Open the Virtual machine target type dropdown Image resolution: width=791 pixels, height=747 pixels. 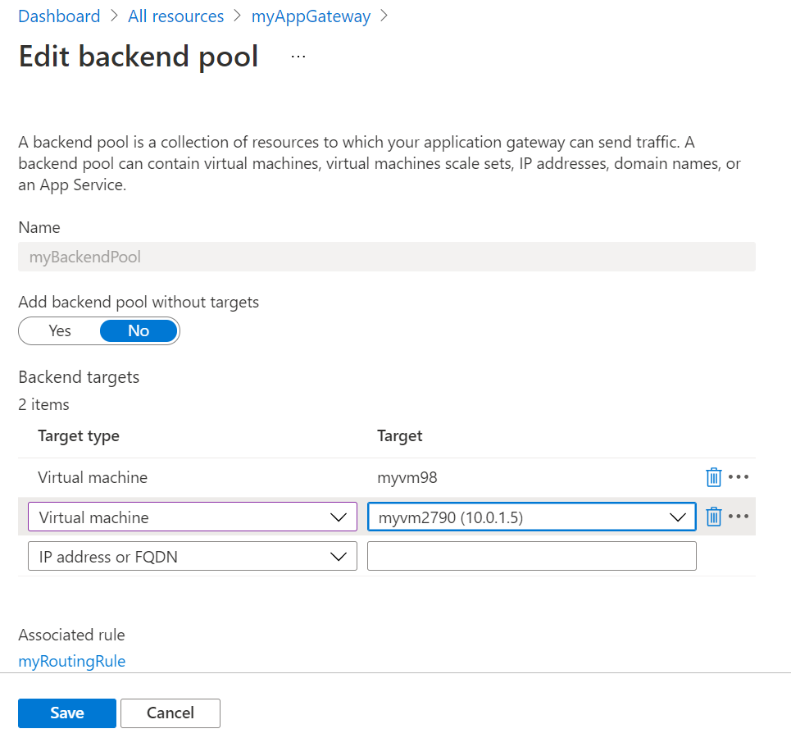pos(192,517)
